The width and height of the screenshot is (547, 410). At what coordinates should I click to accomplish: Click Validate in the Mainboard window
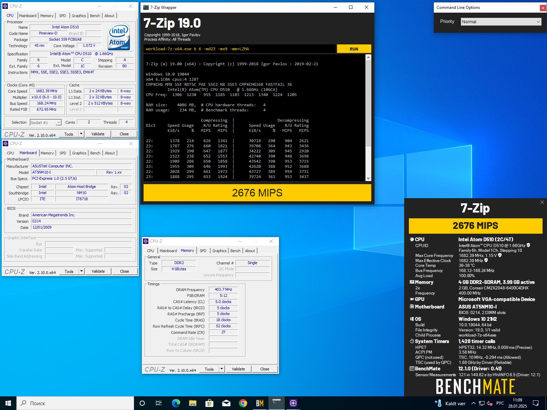click(98, 271)
